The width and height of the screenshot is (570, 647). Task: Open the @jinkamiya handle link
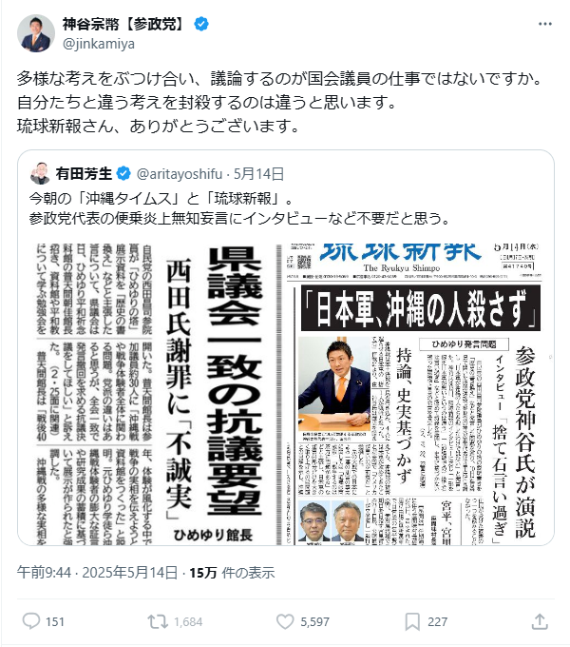pyautogui.click(x=99, y=44)
